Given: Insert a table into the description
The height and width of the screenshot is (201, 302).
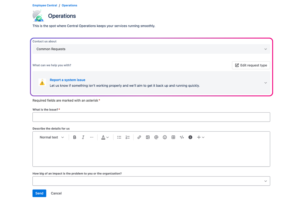Looking at the screenshot, I should click(173, 137).
